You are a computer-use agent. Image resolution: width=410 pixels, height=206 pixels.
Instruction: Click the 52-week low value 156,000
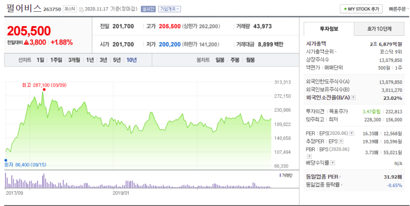pyautogui.click(x=394, y=120)
